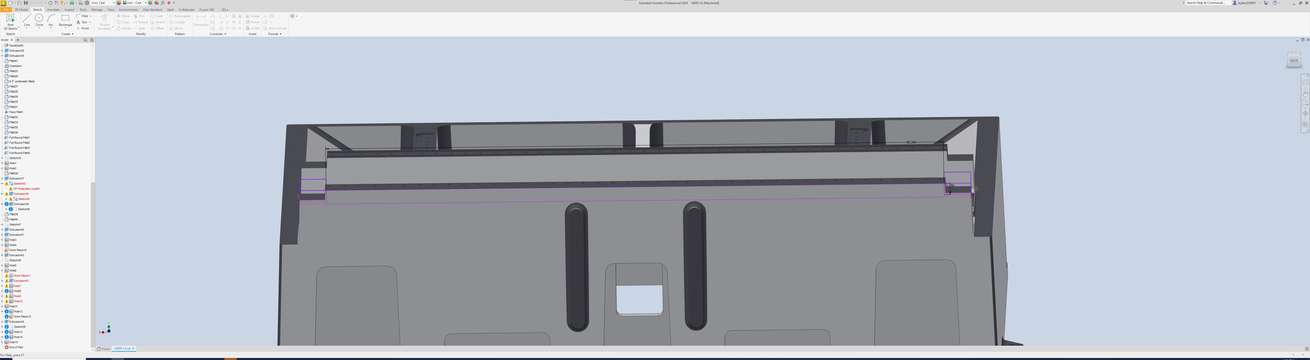This screenshot has height=360, width=1310.
Task: Select the Line tool
Action: [27, 20]
